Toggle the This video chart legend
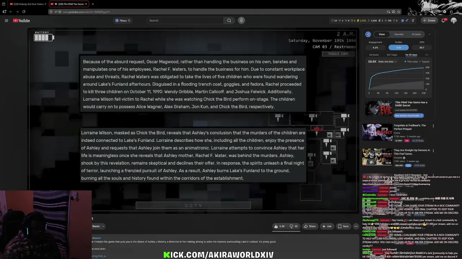The width and height of the screenshot is (462, 259). click(x=411, y=62)
